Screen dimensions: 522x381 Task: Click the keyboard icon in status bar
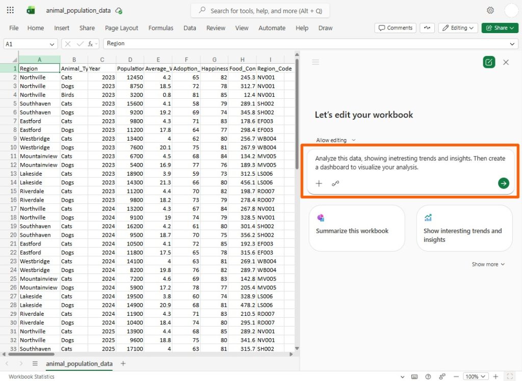(x=414, y=377)
